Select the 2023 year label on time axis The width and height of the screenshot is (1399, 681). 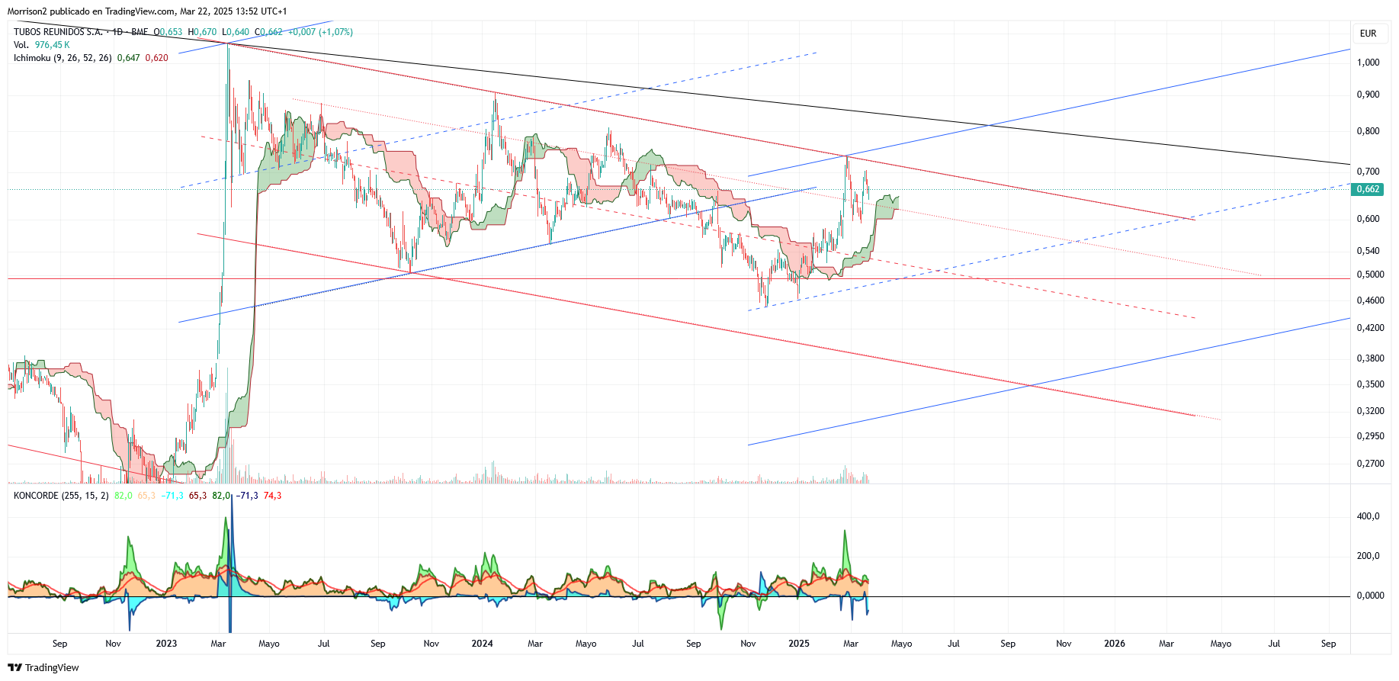[x=166, y=644]
